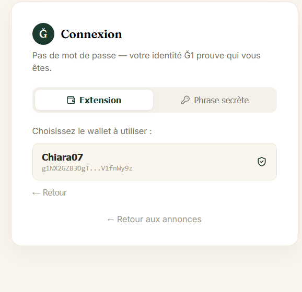Click the Connexion heading

tap(91, 34)
